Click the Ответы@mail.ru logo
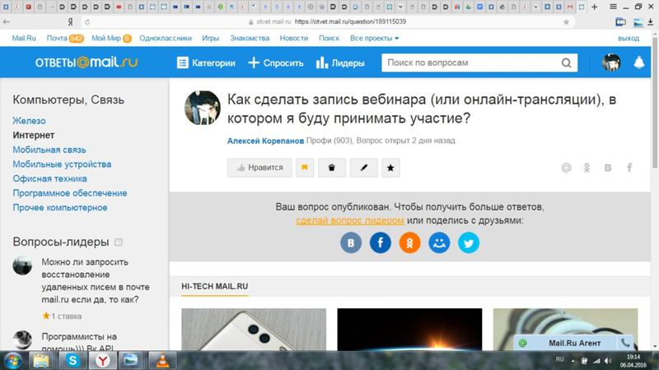Viewport: 659px width, 370px height. coord(86,62)
